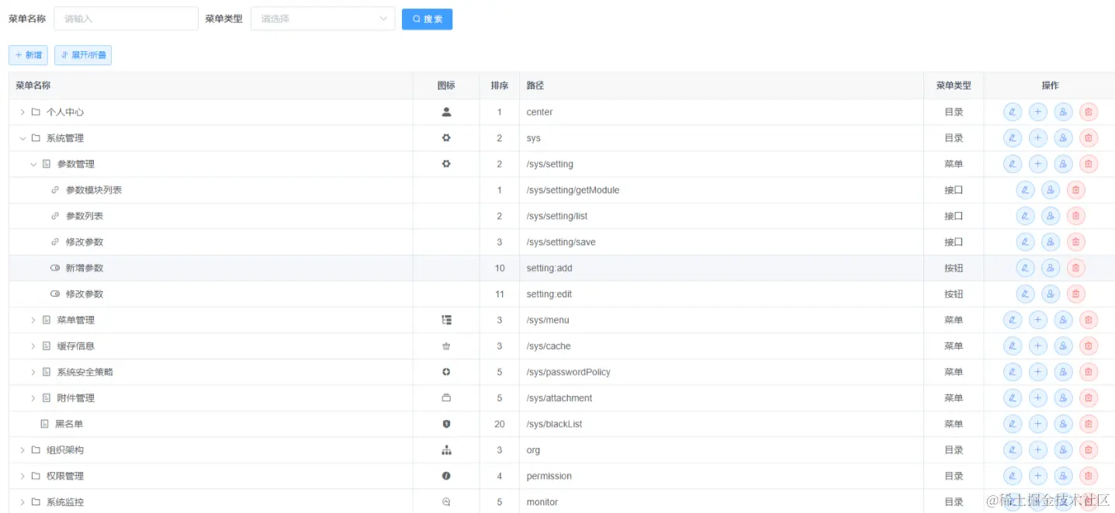Screen dimensions: 1115x513
Task: Add a child under 参数管理
Action: pyautogui.click(x=1038, y=164)
